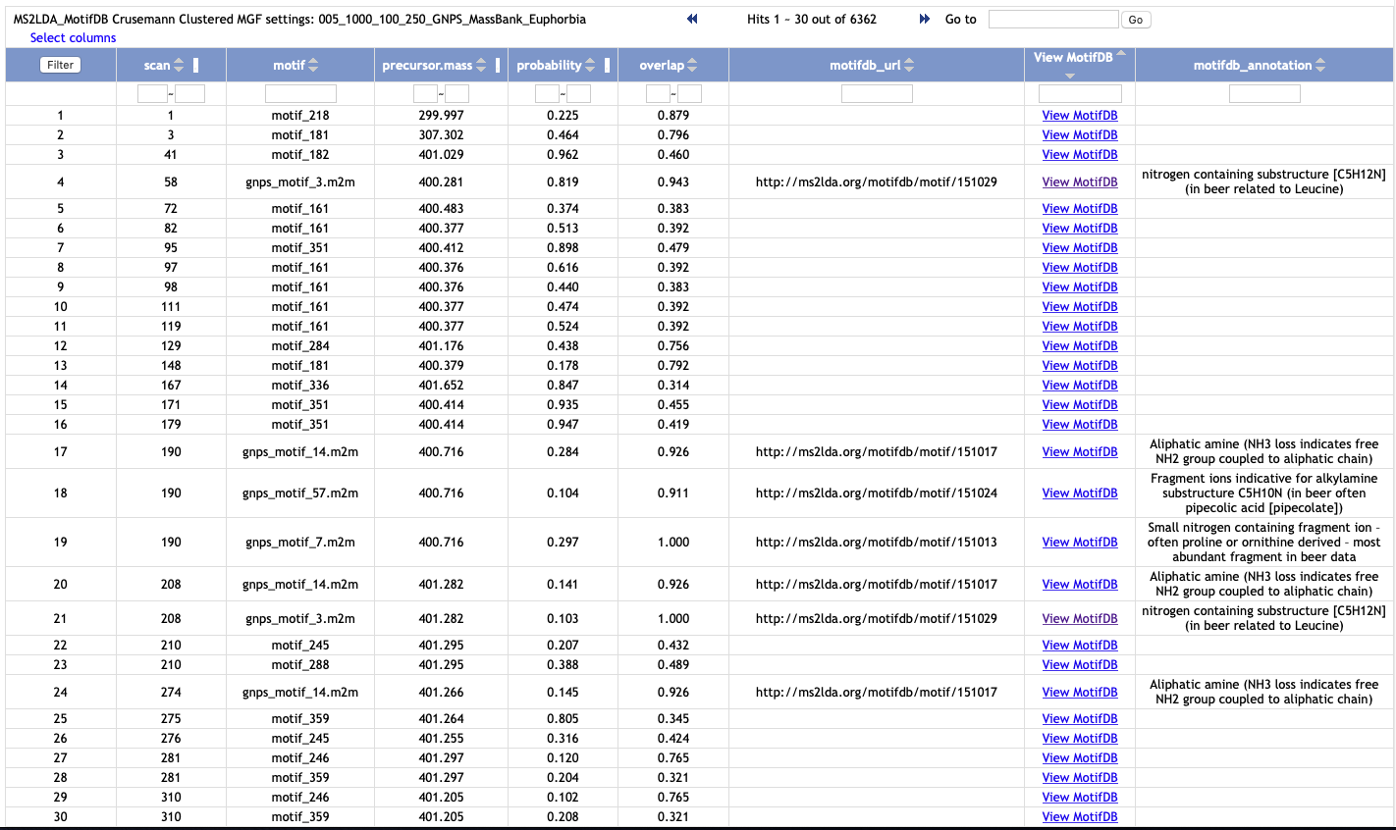
Task: Open View MotifDB link for row 17
Action: point(1080,452)
